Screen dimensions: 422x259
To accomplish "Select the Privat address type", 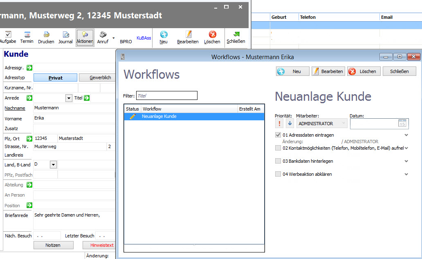I will pos(55,77).
